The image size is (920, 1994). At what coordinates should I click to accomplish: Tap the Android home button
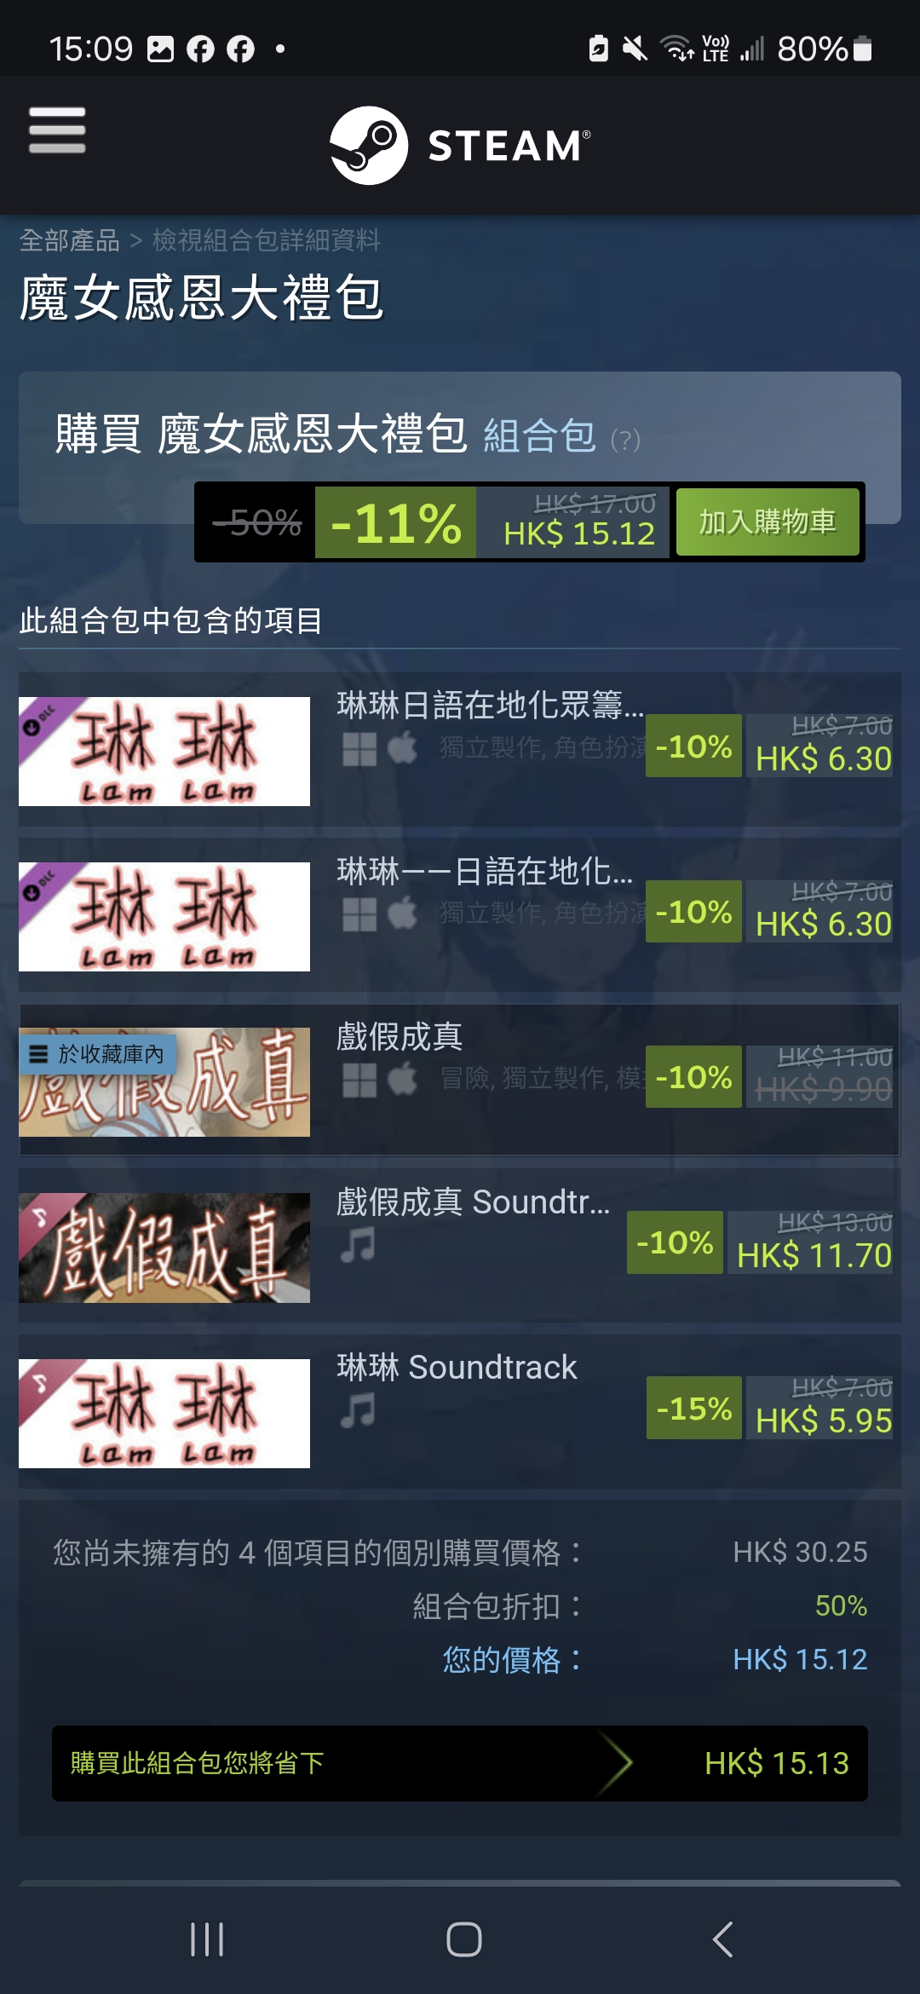click(x=463, y=1939)
